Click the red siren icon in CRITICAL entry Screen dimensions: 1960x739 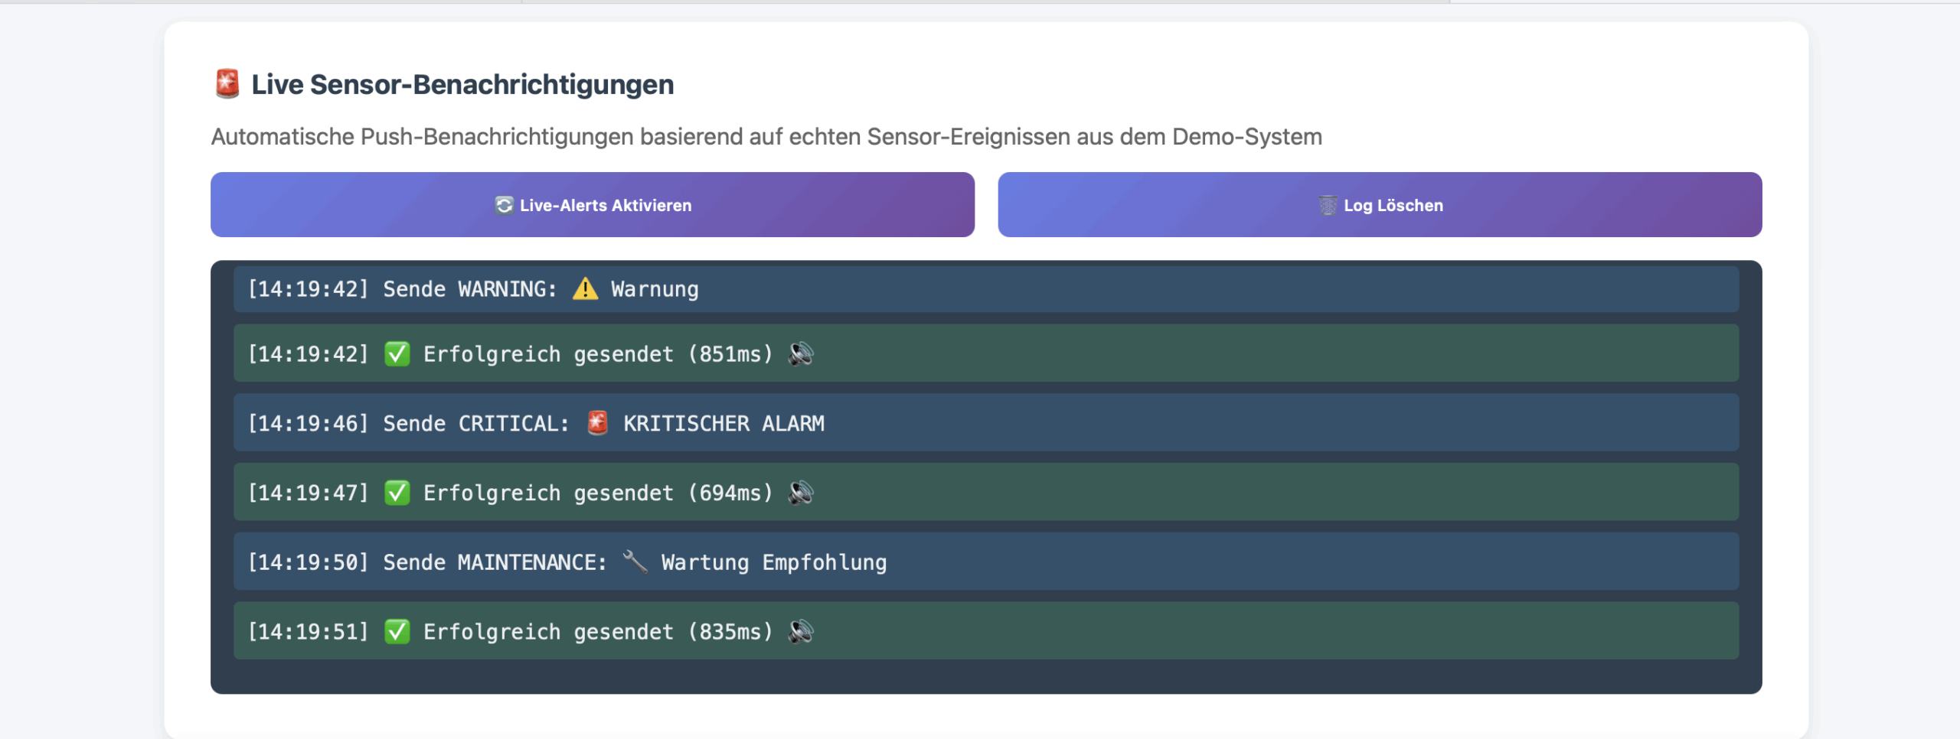[598, 423]
